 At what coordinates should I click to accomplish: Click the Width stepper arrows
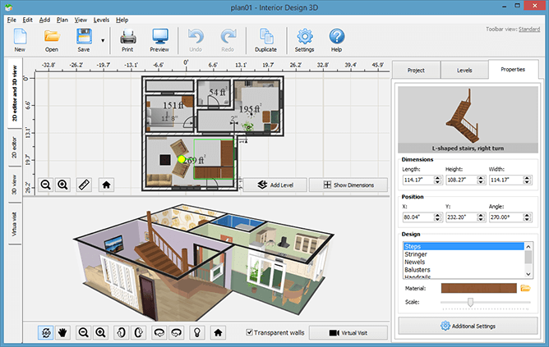click(528, 180)
